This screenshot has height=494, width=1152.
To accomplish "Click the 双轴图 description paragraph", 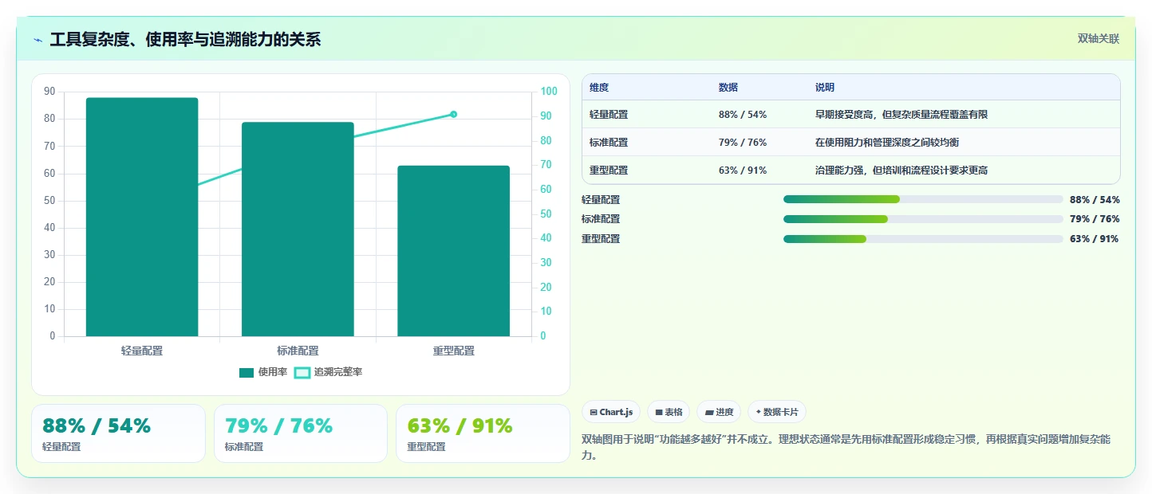I will tap(846, 448).
